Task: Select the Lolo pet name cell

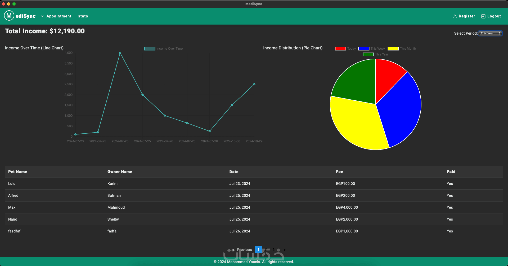Action: click(x=12, y=184)
